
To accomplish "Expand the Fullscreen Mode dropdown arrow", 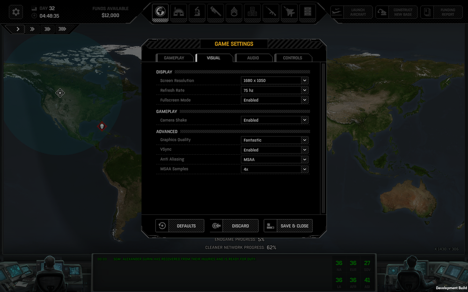I will [305, 100].
